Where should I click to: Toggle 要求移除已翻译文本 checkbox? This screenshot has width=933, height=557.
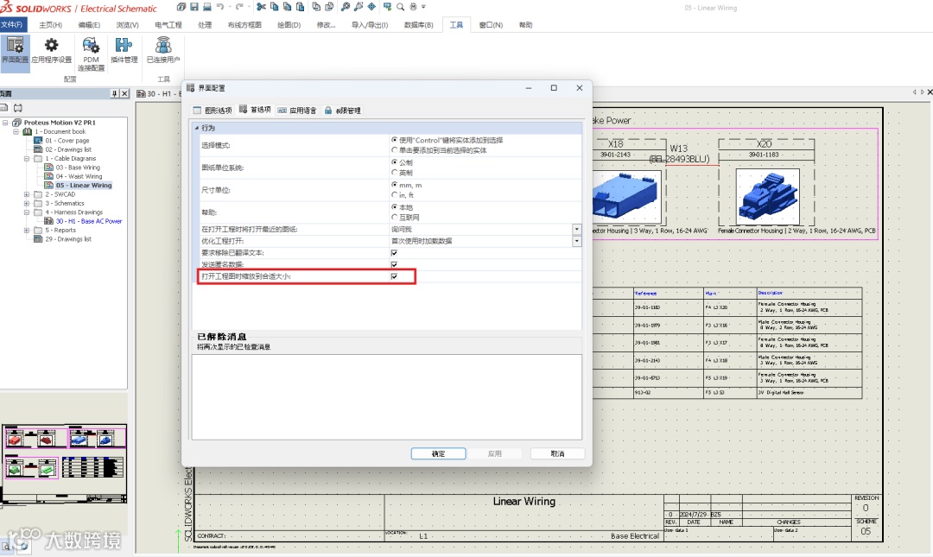coord(394,253)
